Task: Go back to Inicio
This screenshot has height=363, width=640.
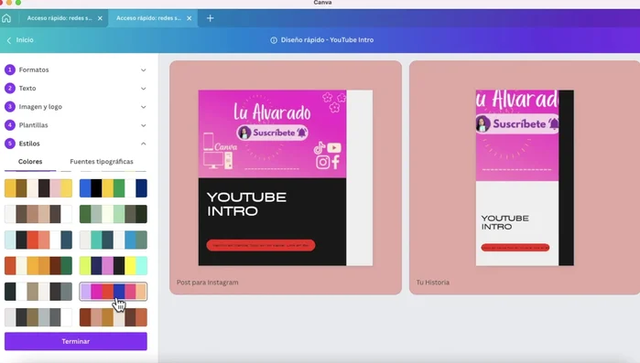Action: 20,40
